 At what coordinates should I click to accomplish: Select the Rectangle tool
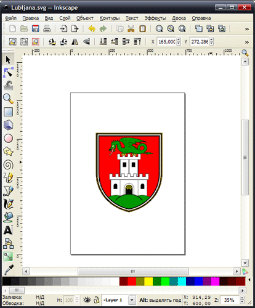8,112
